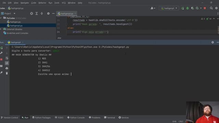Click the Rerun hashgenpt icon in the main toolbar
The height and width of the screenshot is (123, 219).
pos(182,8)
